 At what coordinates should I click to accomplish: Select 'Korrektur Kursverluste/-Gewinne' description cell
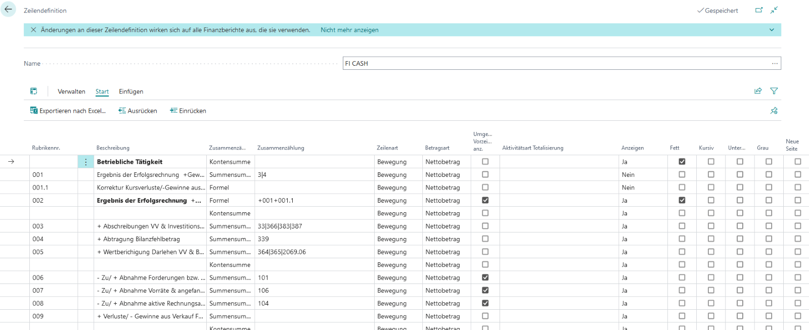(150, 187)
